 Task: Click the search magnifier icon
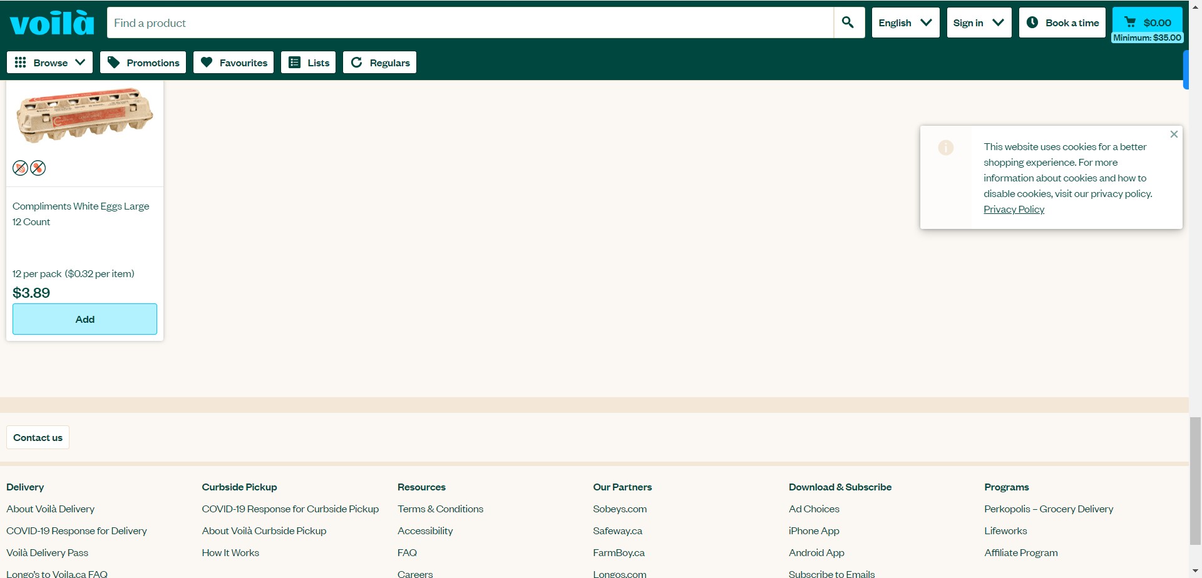tap(848, 23)
